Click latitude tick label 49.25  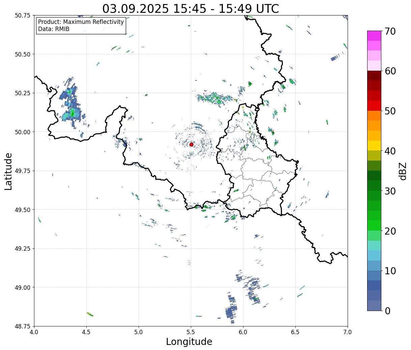click(23, 249)
